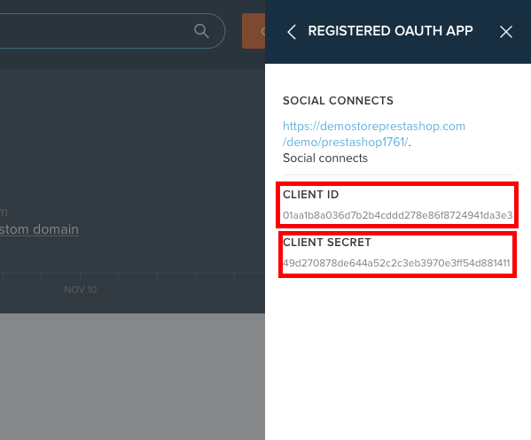Click the tick mark above NOV 10

pyautogui.click(x=81, y=277)
